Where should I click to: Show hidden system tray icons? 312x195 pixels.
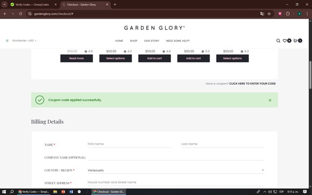tap(265, 192)
